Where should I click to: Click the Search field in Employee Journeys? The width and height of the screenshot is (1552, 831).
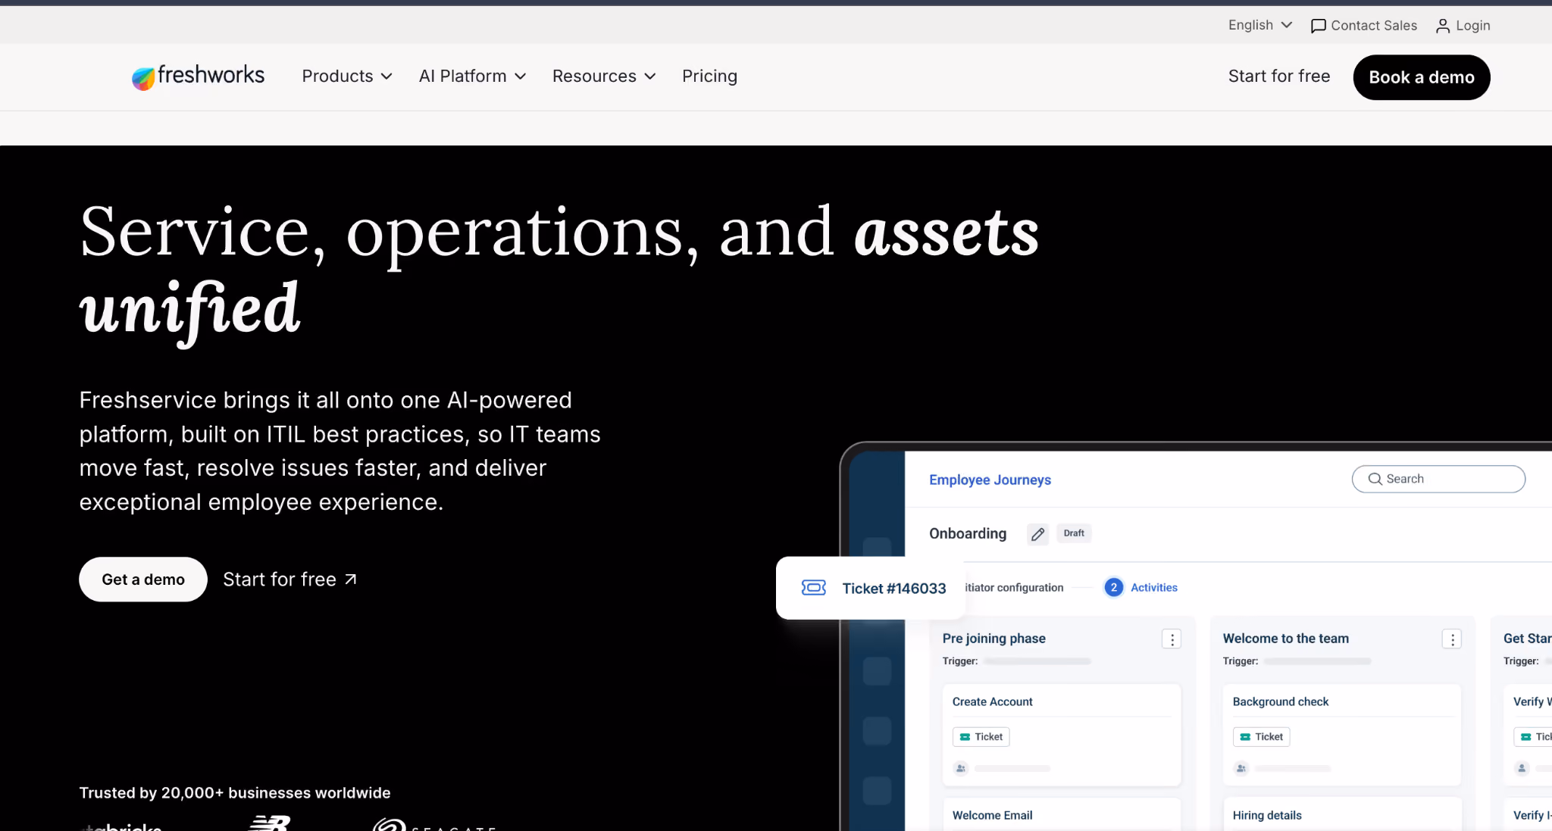pyautogui.click(x=1438, y=479)
